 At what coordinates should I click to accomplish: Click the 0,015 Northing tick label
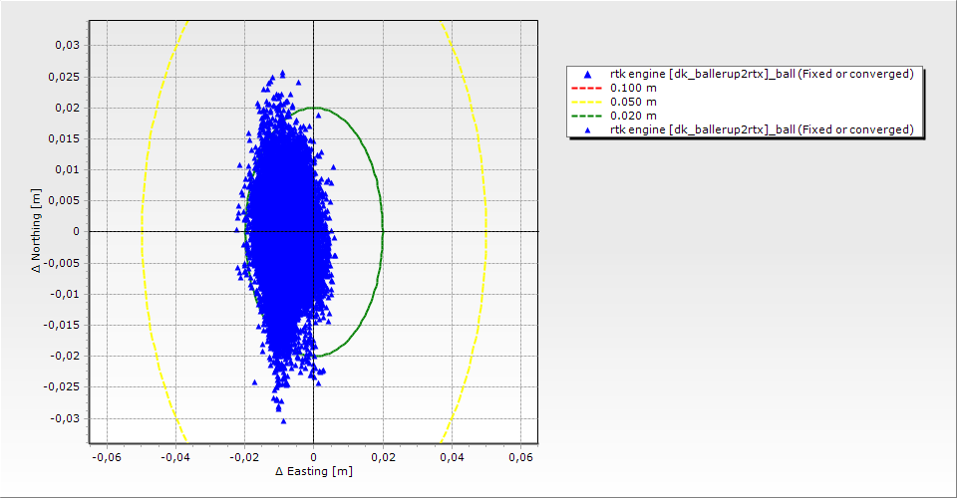click(65, 138)
